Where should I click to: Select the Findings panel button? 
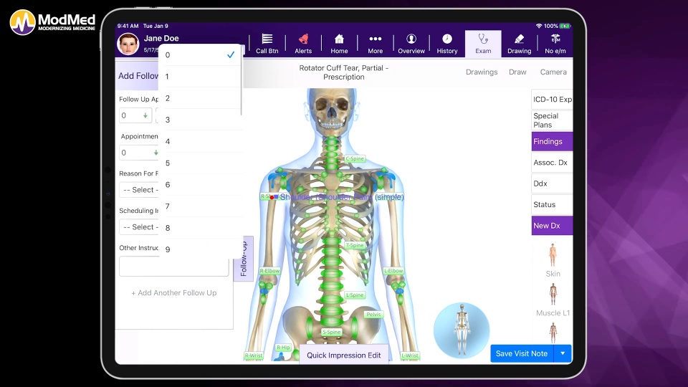click(x=552, y=141)
